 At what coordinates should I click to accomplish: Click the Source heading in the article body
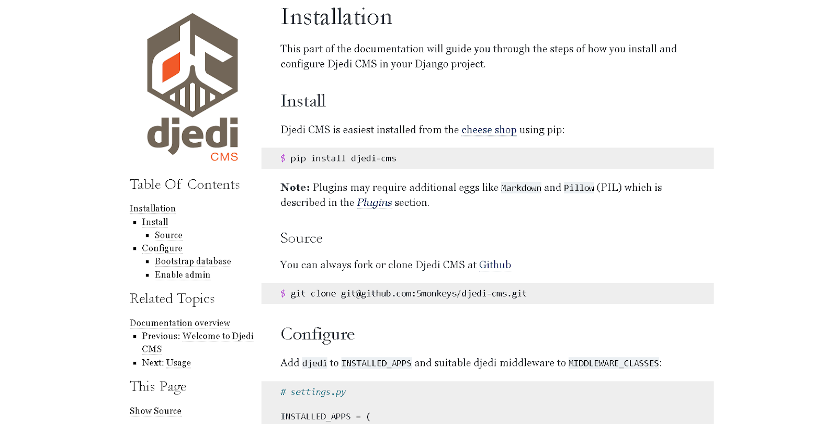tap(301, 238)
